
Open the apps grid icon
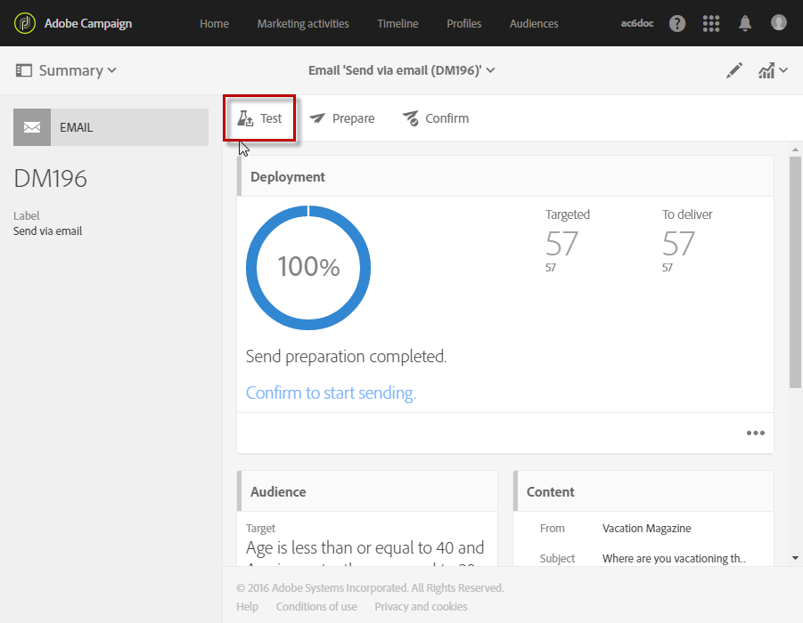(711, 23)
